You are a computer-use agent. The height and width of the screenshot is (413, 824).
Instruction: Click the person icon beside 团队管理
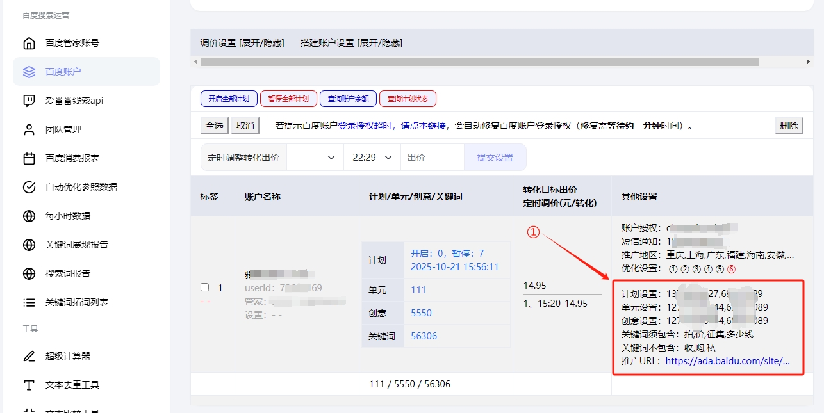pos(29,129)
